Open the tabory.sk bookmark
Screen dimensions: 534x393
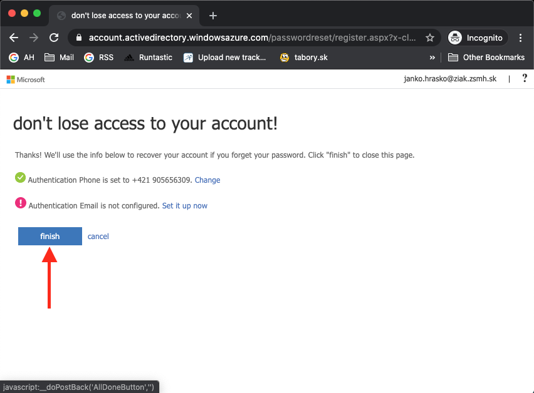tap(304, 58)
